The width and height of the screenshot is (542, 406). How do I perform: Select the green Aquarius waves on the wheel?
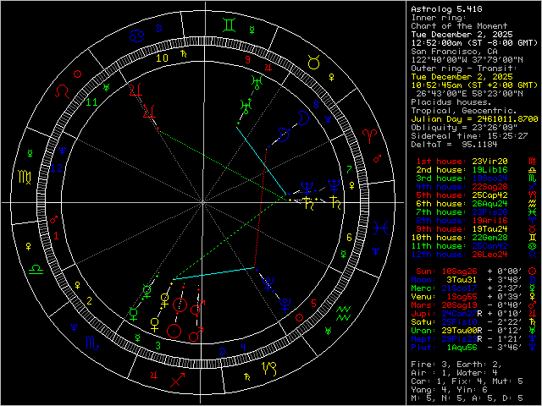point(342,314)
